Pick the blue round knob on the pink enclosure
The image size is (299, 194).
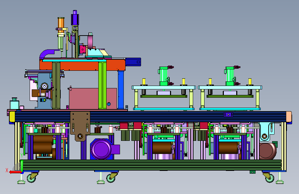tap(109, 104)
